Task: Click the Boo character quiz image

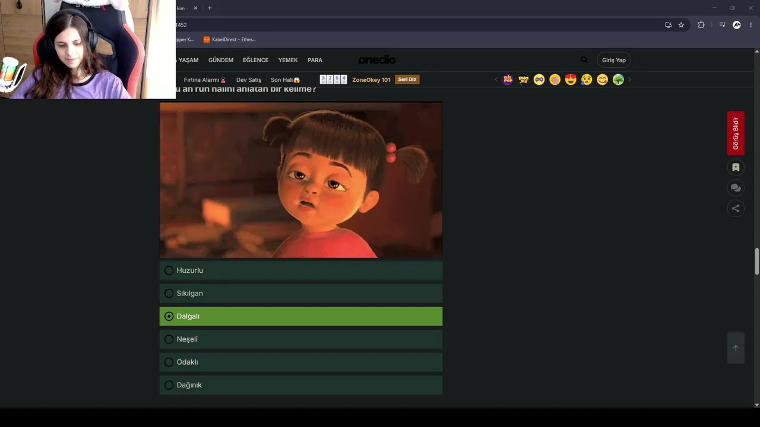Action: click(301, 180)
